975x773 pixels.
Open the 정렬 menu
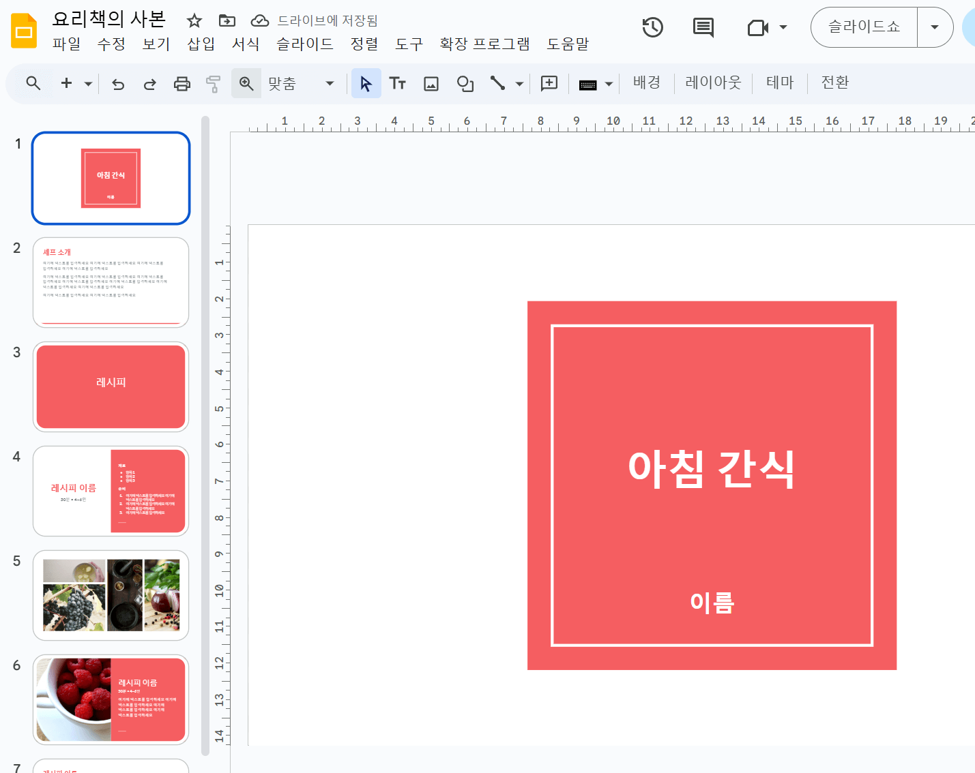[x=364, y=44]
